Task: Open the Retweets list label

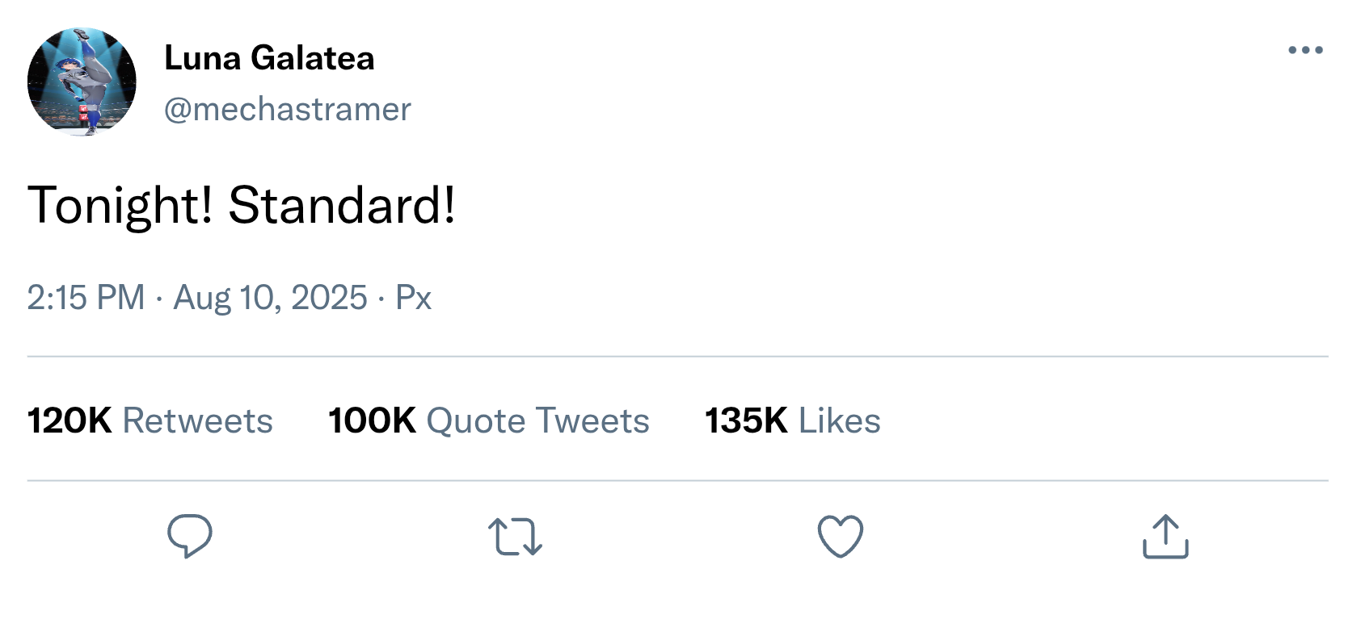Action: click(197, 420)
